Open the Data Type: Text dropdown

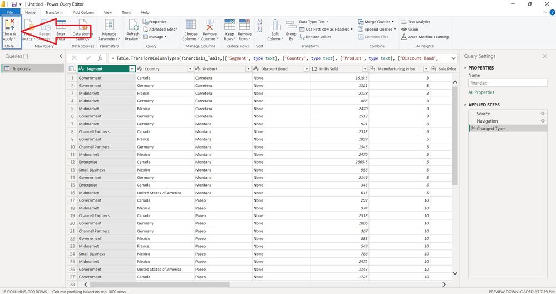(x=313, y=22)
